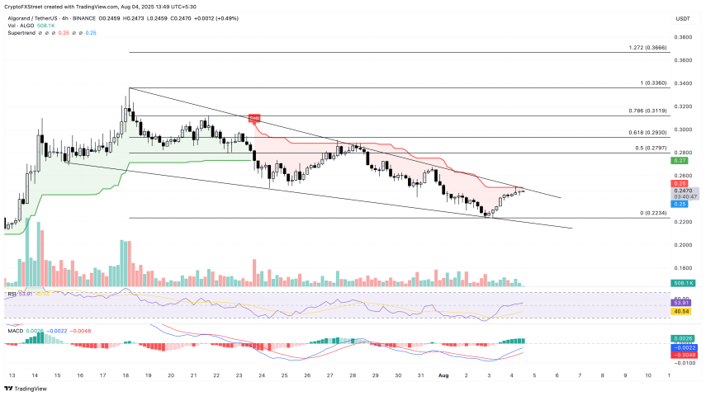This screenshot has height=396, width=706.
Task: Click the Aug marker on the date axis
Action: tap(443, 375)
